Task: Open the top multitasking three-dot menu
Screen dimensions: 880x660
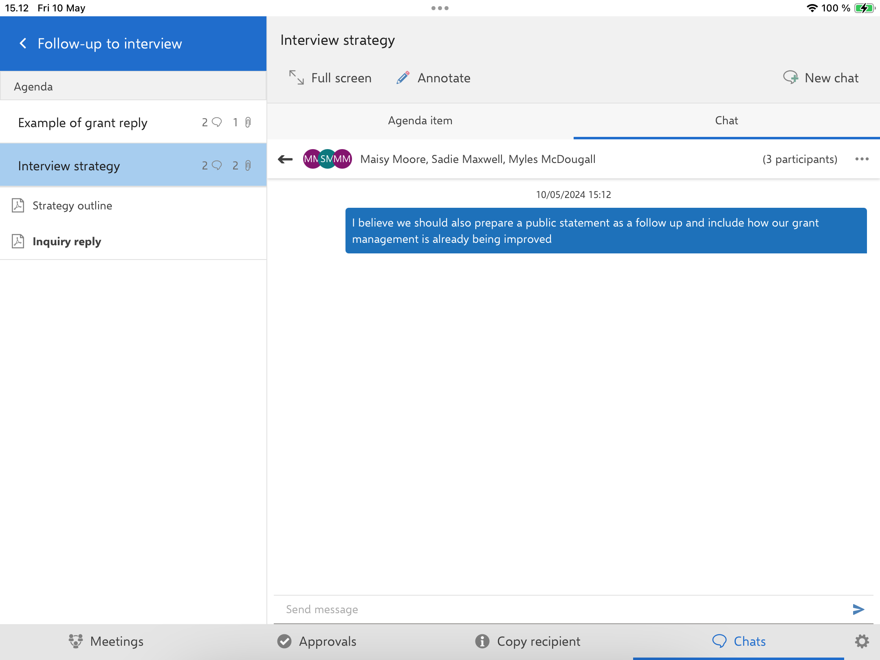Action: [440, 8]
